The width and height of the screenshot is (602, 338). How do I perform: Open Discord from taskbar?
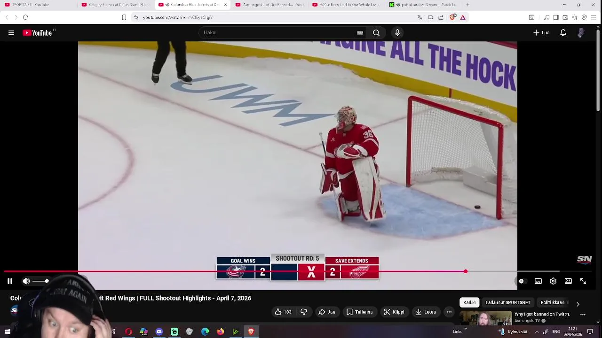[x=159, y=332]
